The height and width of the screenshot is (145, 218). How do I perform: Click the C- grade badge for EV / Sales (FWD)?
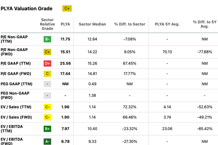coord(47,117)
